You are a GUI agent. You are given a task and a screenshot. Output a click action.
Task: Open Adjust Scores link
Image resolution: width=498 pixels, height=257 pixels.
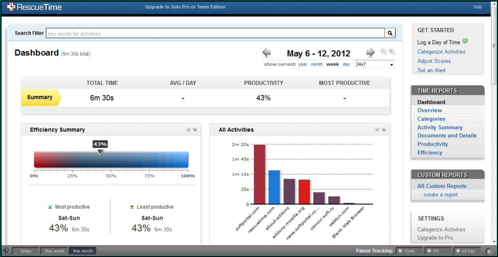(x=434, y=61)
